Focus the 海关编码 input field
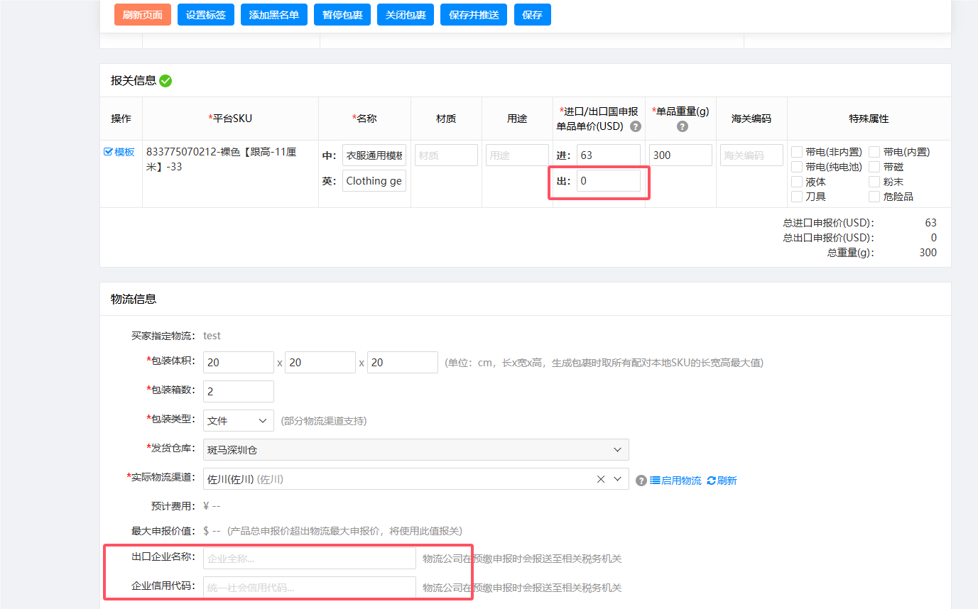 [x=751, y=155]
